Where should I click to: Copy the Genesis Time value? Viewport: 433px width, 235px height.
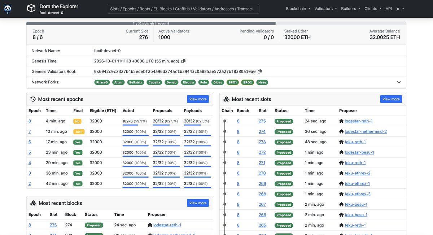pos(183,61)
